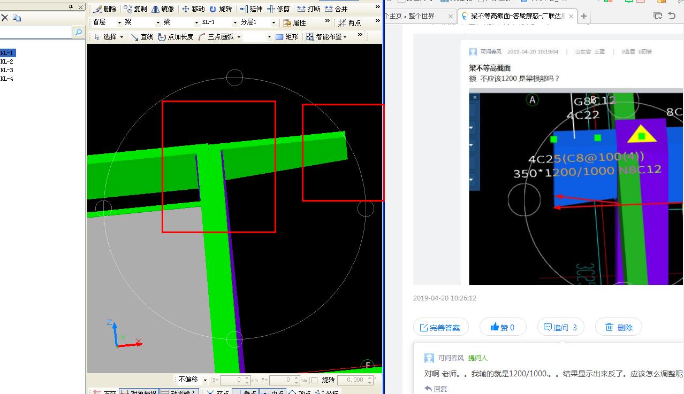Select KL-4 in the component list
This screenshot has width=684, height=394.
pyautogui.click(x=7, y=79)
